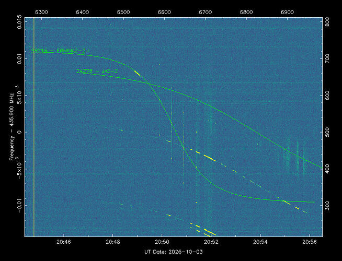Click the 20:54 time axis label
Viewport: 342px width, 261px height.
(x=260, y=242)
